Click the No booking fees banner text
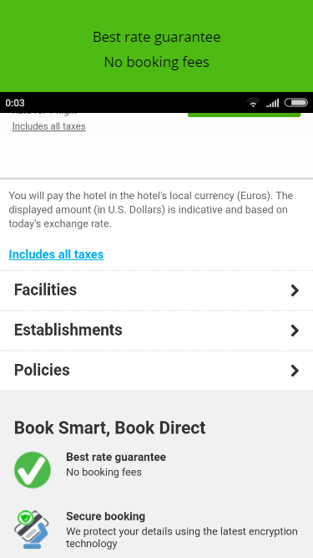Screen dimensions: 313x558 157,62
